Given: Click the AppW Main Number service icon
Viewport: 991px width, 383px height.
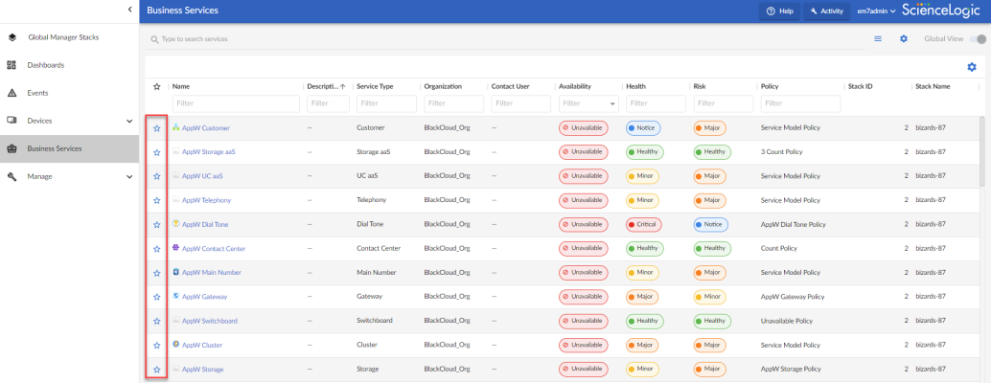Looking at the screenshot, I should coord(176,272).
